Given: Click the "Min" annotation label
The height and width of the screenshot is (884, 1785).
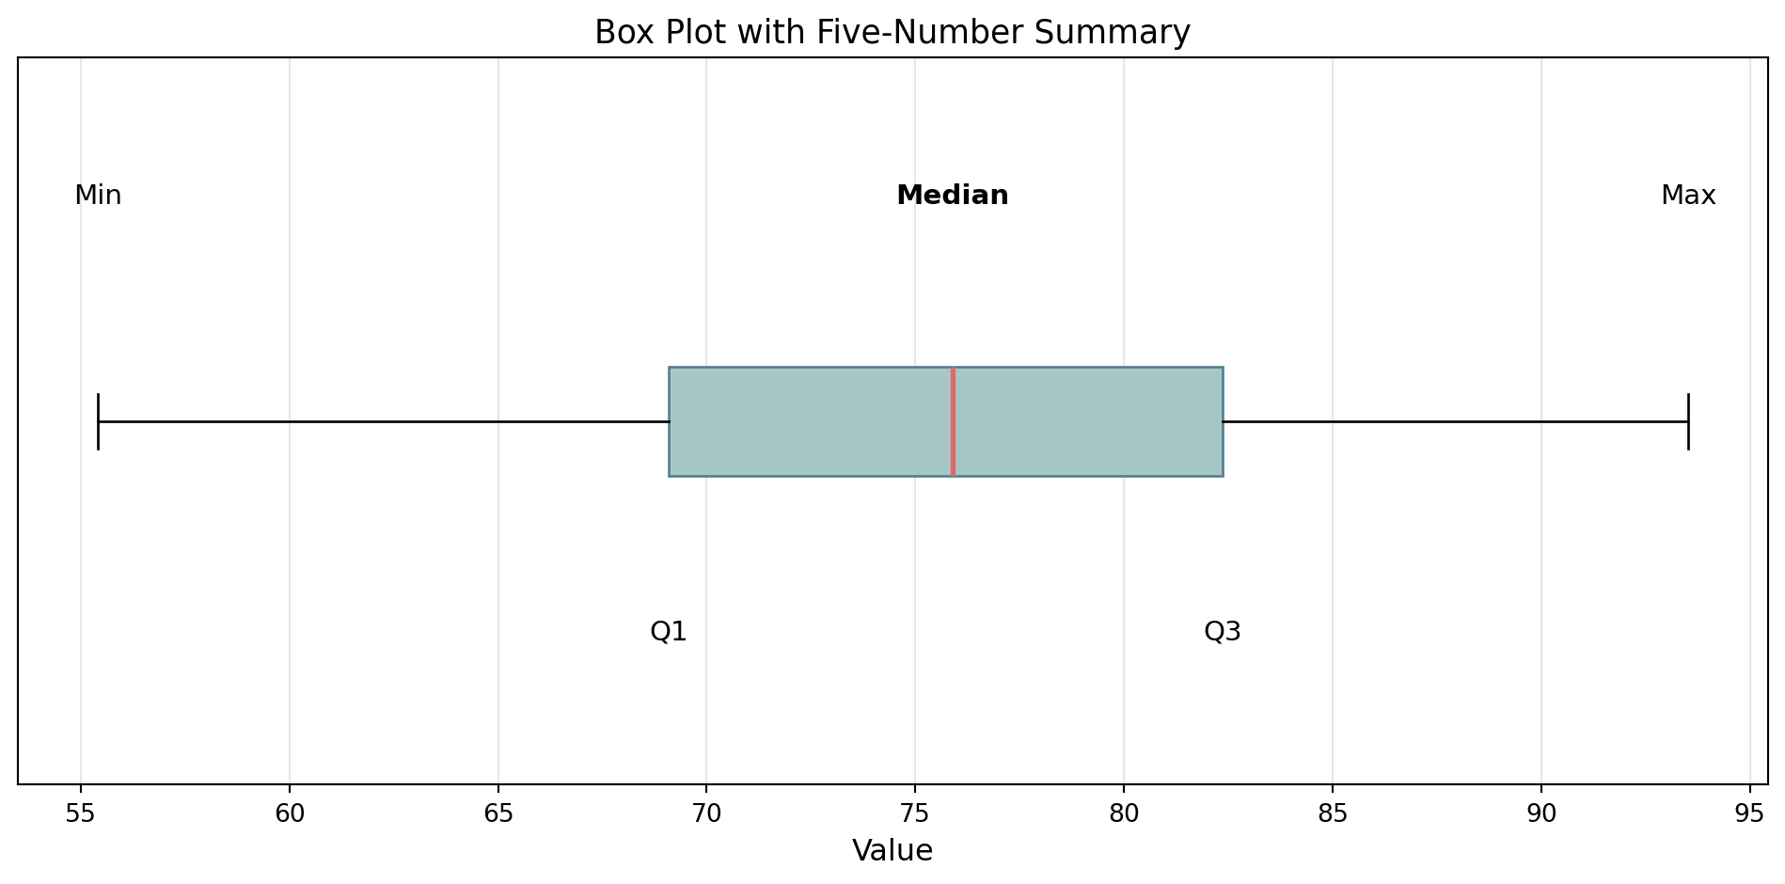Looking at the screenshot, I should tap(98, 196).
